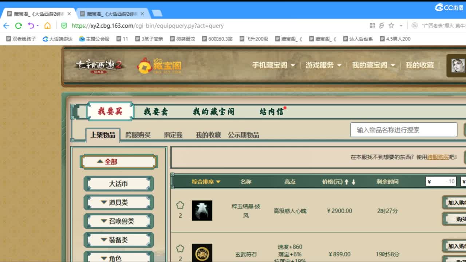Viewport: 466px width, 262px height.
Task: Click the 藏宝阁 site logo
Action: coord(159,65)
